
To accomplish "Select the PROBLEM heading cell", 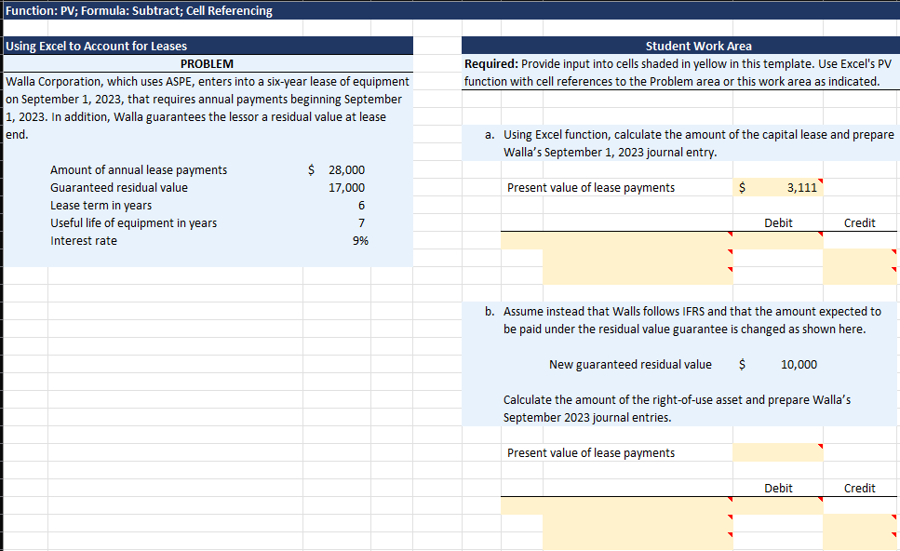I will tap(207, 63).
